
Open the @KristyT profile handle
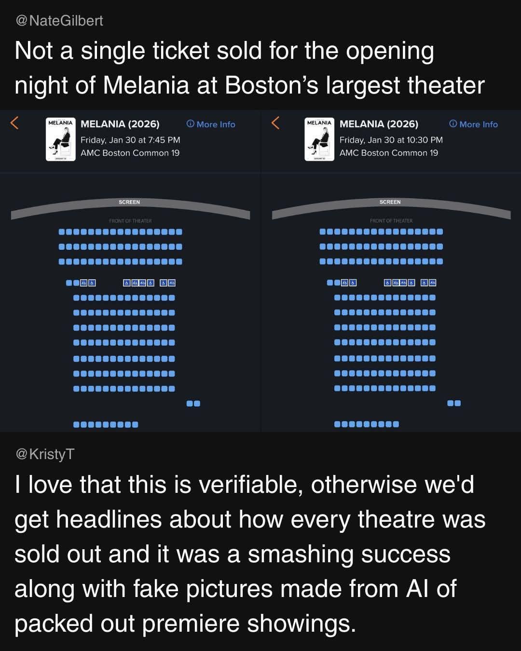click(45, 454)
